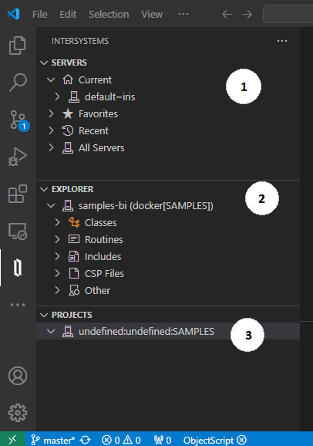Open the Selection menu
Image resolution: width=313 pixels, height=446 pixels.
109,14
